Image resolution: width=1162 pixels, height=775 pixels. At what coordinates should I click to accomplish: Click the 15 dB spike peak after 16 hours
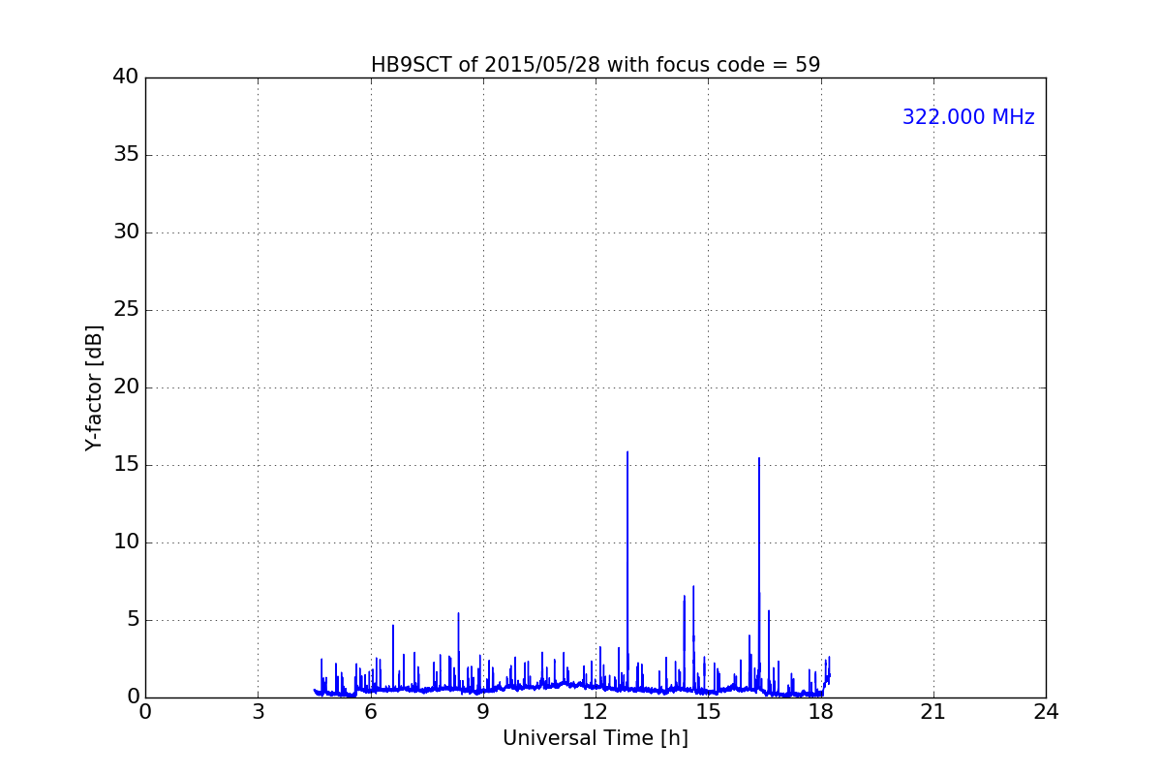759,459
